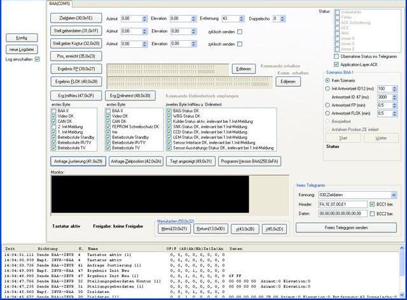Image resolution: width=407 pixels, height=300 pixels.
Task: Toggle Sensor Interface OK checkbox
Action: coord(169,143)
